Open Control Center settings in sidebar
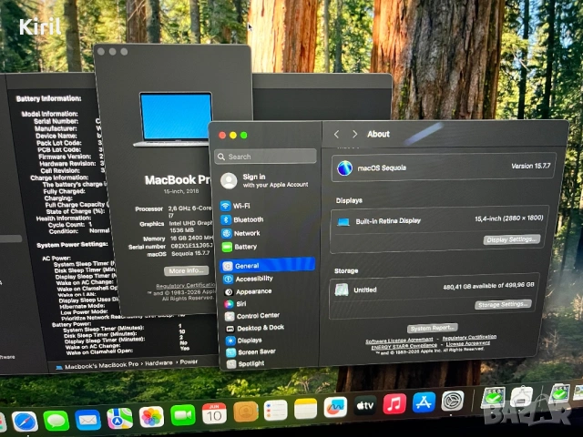The height and width of the screenshot is (437, 583). tap(252, 316)
